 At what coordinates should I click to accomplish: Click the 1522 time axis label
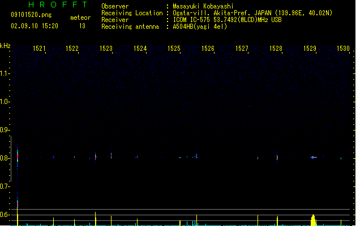pos(72,49)
